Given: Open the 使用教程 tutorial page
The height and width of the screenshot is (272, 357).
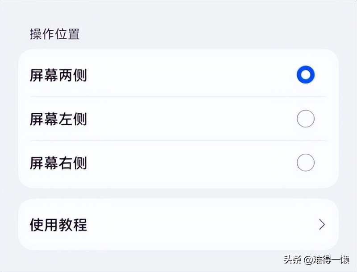Looking at the screenshot, I should point(178,226).
